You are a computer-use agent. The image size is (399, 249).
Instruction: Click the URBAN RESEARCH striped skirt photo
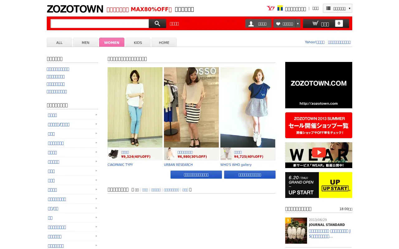coord(191,107)
